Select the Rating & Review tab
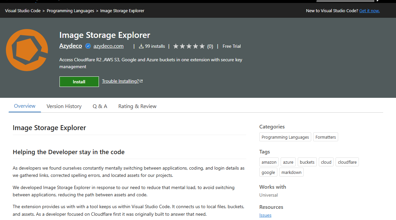This screenshot has width=396, height=220. click(x=137, y=106)
